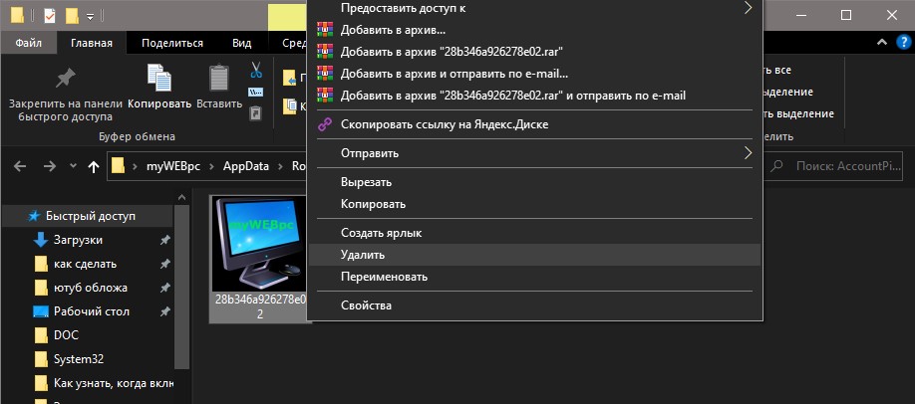The width and height of the screenshot is (915, 404).
Task: Click the Рабочий стол desktop icon
Action: 40,311
